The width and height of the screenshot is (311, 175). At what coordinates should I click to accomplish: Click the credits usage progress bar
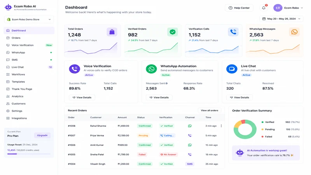[x=29, y=154]
